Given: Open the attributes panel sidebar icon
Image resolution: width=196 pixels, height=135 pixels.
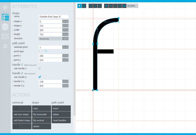Looking at the screenshot, I should pos(5,17).
